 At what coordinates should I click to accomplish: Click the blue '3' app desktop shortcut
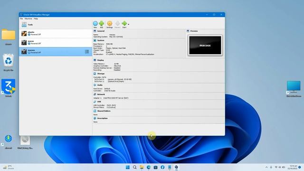click(x=9, y=86)
